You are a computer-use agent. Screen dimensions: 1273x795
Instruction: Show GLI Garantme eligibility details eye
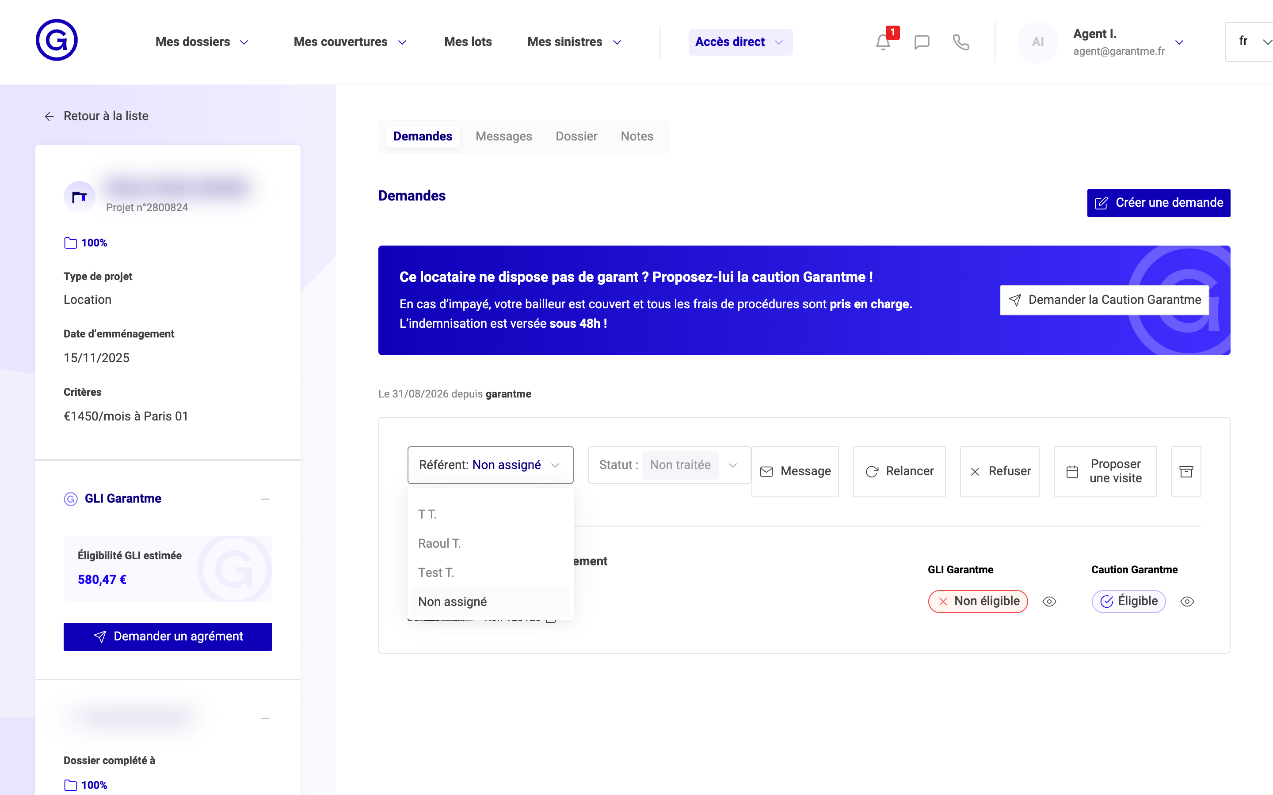[x=1049, y=602]
